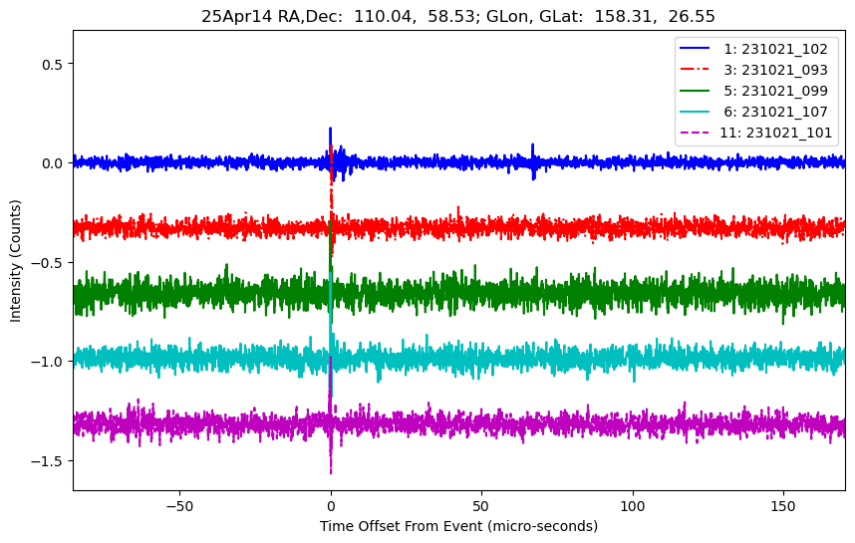
Task: Click the y-axis tick label 0.0
Action: click(53, 163)
